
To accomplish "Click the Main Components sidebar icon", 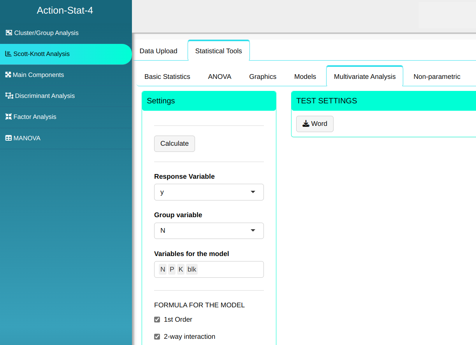I will tap(8, 75).
